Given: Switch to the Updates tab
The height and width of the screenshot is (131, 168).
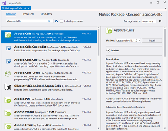Looking at the screenshot, I should [46, 14].
